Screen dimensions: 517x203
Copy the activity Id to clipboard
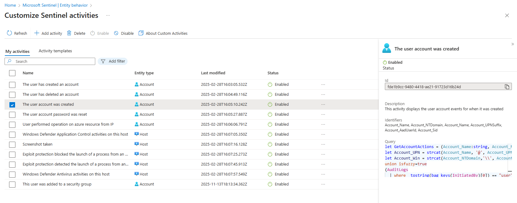[507, 87]
